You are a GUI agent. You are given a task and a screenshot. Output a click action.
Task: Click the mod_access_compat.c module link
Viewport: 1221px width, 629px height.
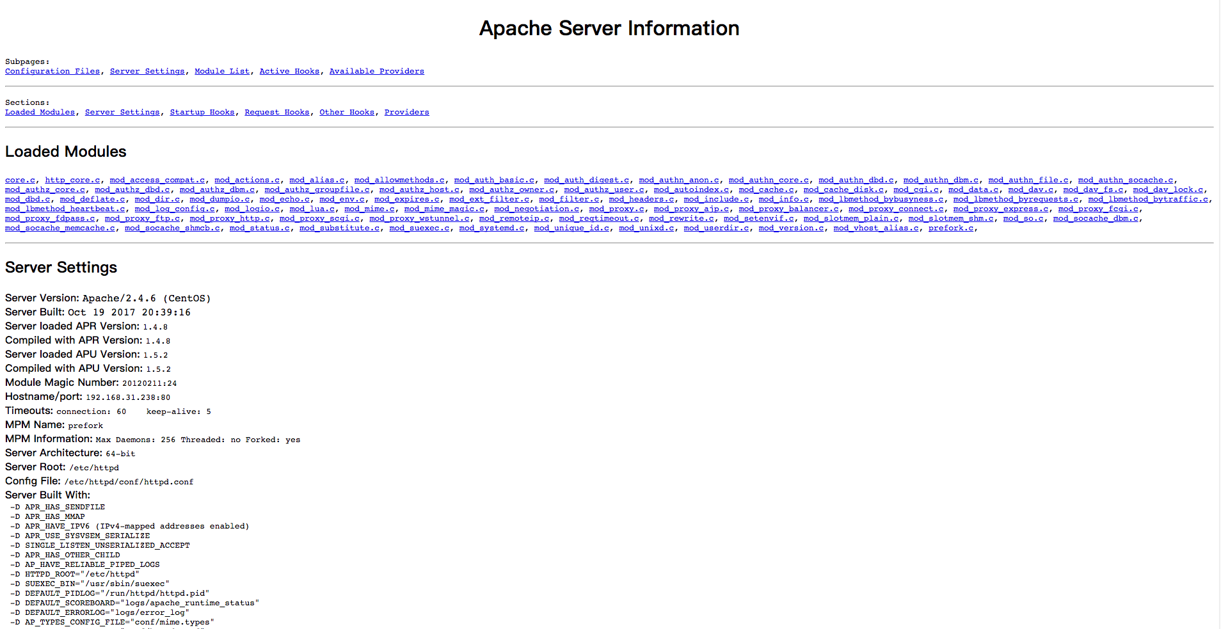click(157, 180)
